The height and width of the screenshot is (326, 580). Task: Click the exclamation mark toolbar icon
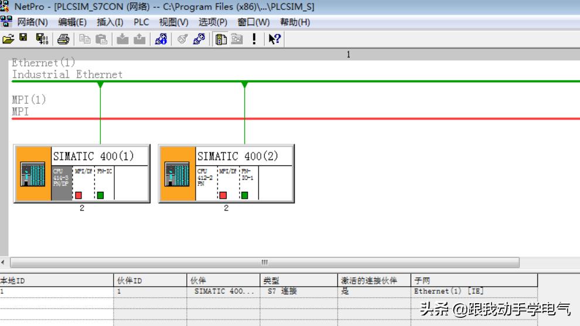(x=254, y=39)
